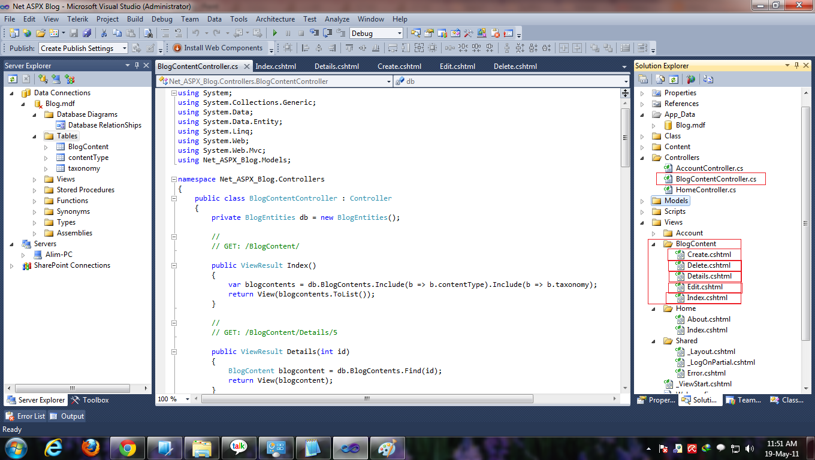
Task: Switch to the Index.cshtml editor tab
Action: 276,66
